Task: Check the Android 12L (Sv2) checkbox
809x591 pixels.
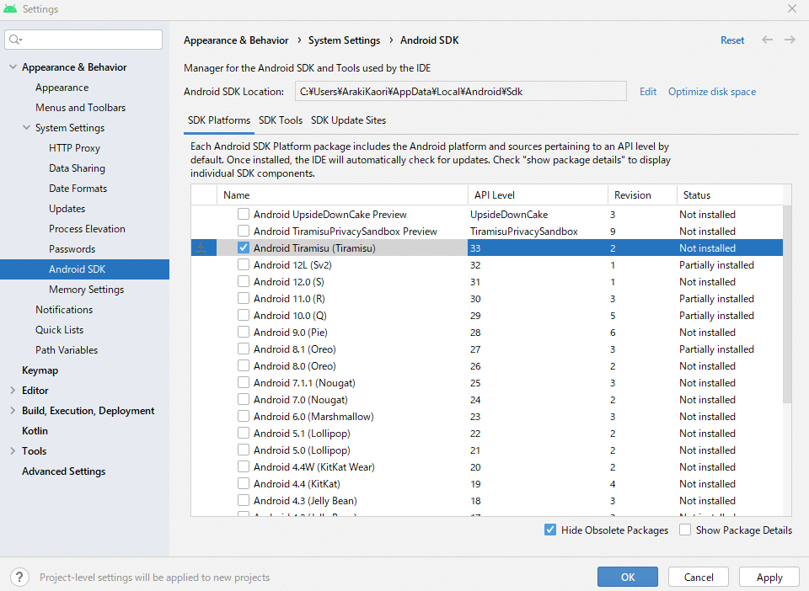Action: (x=244, y=265)
